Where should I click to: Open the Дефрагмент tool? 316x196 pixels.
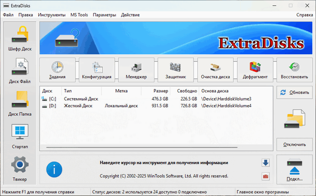255,70
